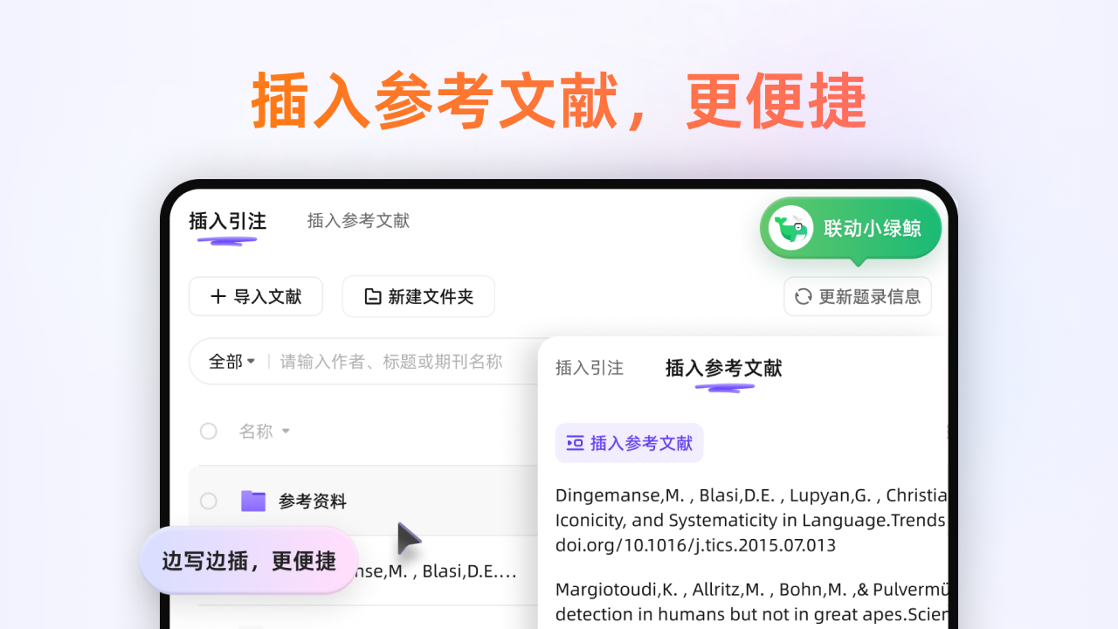Click the plus icon on 导入文献 button
This screenshot has height=629, width=1118.
(218, 296)
